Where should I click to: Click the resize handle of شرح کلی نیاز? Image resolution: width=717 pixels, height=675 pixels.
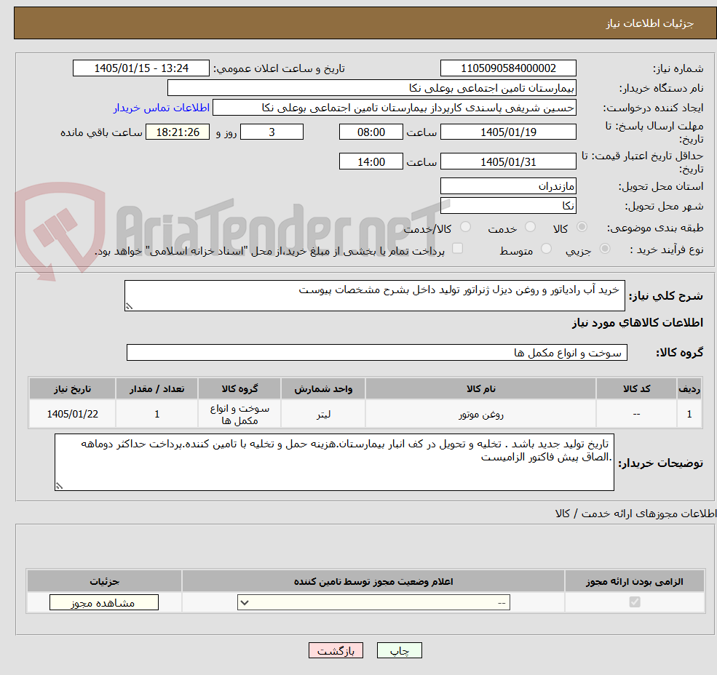coord(129,306)
